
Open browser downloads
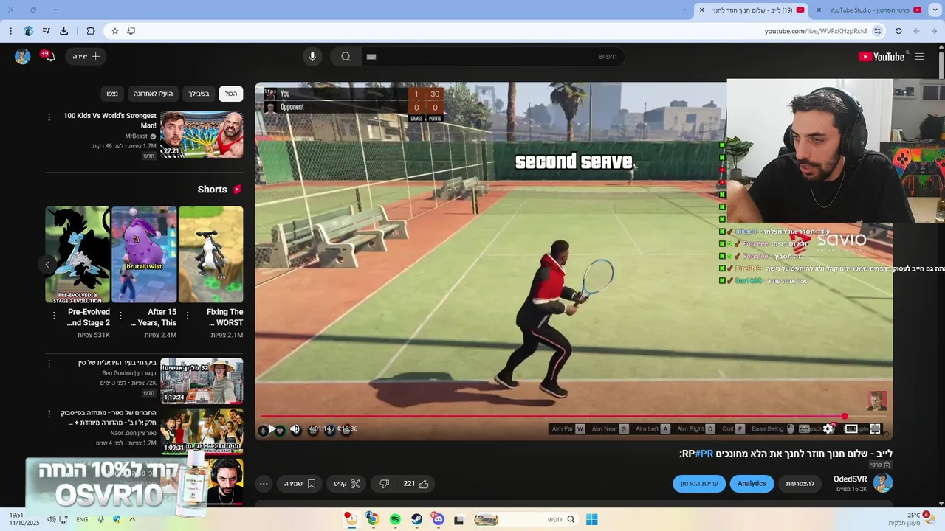63,31
